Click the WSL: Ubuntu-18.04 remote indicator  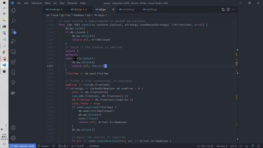[x=22, y=146]
